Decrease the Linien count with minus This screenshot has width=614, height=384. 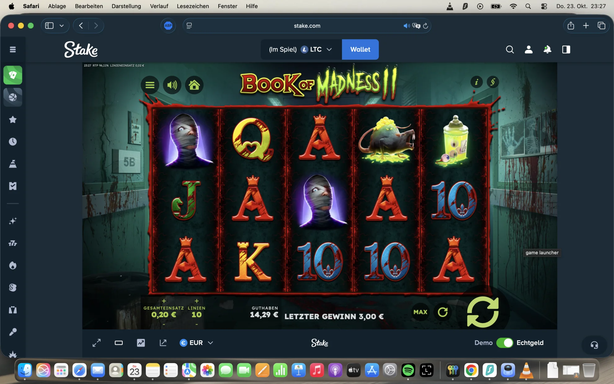click(x=197, y=324)
